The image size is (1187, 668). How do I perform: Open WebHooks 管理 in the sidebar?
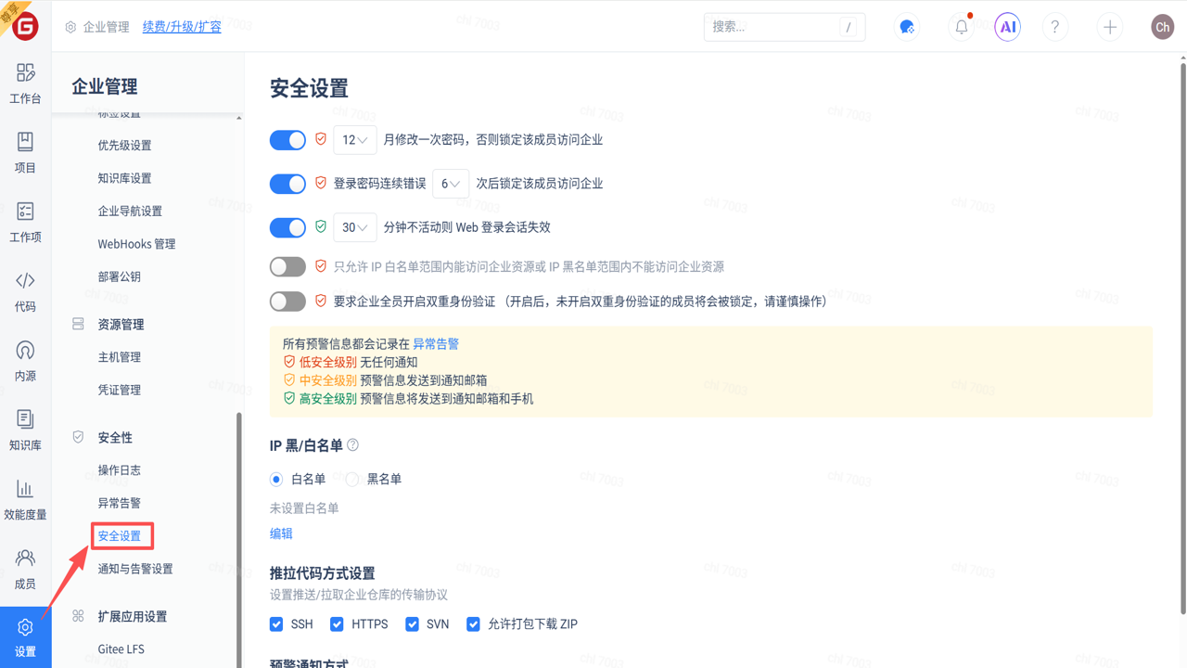point(136,244)
